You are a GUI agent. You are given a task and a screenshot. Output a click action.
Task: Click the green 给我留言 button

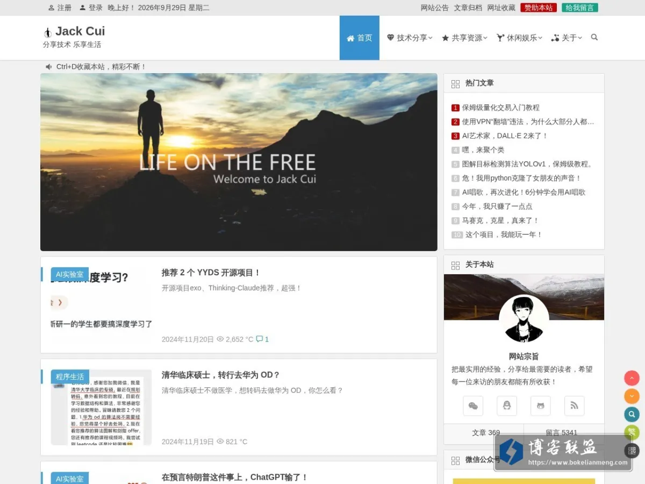tap(580, 8)
